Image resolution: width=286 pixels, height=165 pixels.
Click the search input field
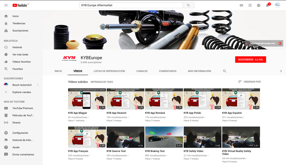point(131,5)
